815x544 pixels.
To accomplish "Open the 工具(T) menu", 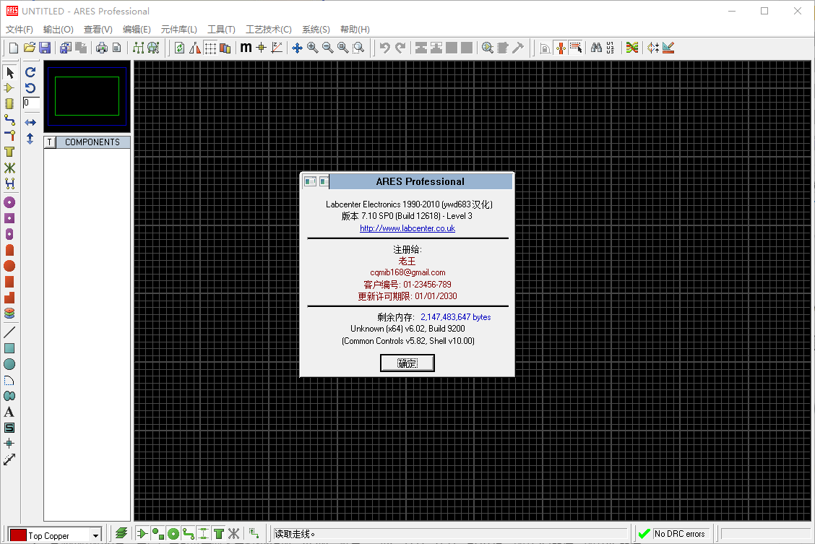I will 221,30.
